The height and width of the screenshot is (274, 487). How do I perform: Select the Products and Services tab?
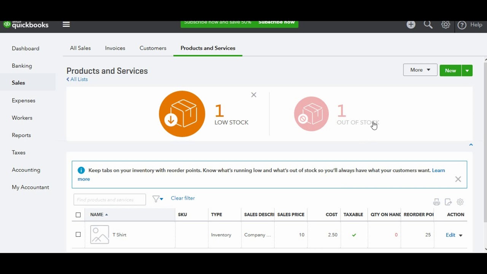coord(208,48)
